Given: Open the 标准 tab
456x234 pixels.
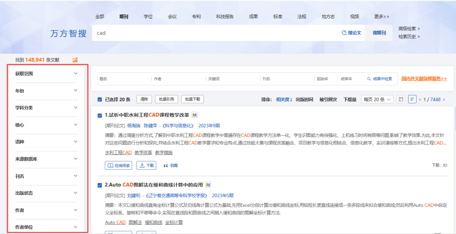Looking at the screenshot, I should 278,16.
